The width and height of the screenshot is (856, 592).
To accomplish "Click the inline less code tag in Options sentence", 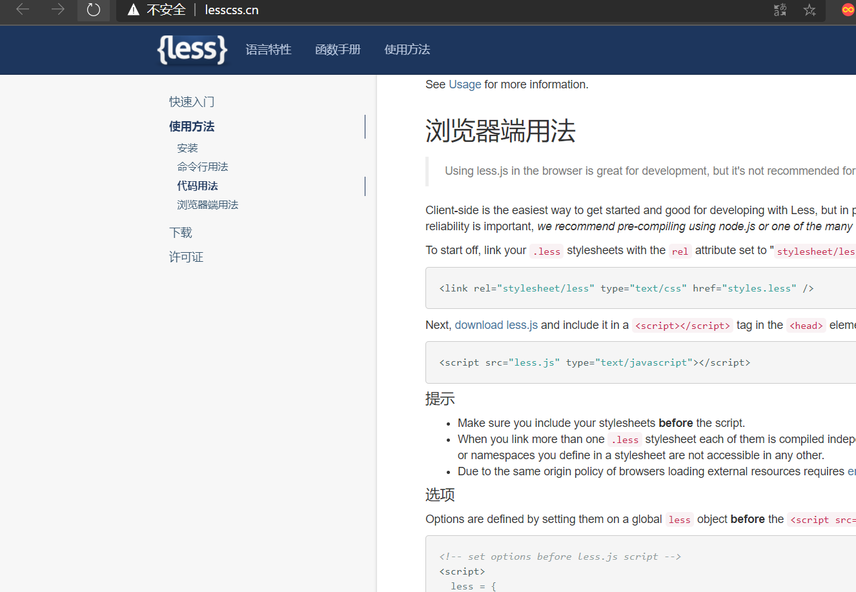I will (x=679, y=520).
